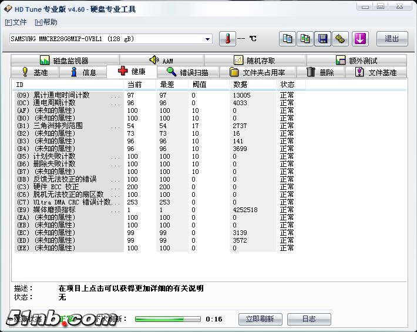This screenshot has width=417, height=332.
Task: Click the thermometer temperature icon
Action: [x=227, y=39]
